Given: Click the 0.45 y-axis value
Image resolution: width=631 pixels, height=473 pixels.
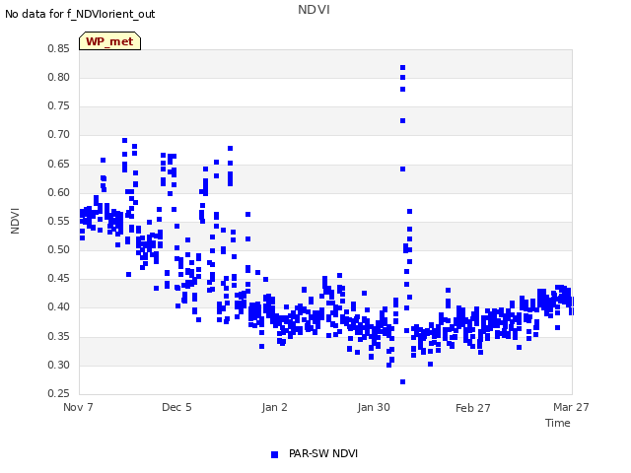Looking at the screenshot, I should [59, 278].
